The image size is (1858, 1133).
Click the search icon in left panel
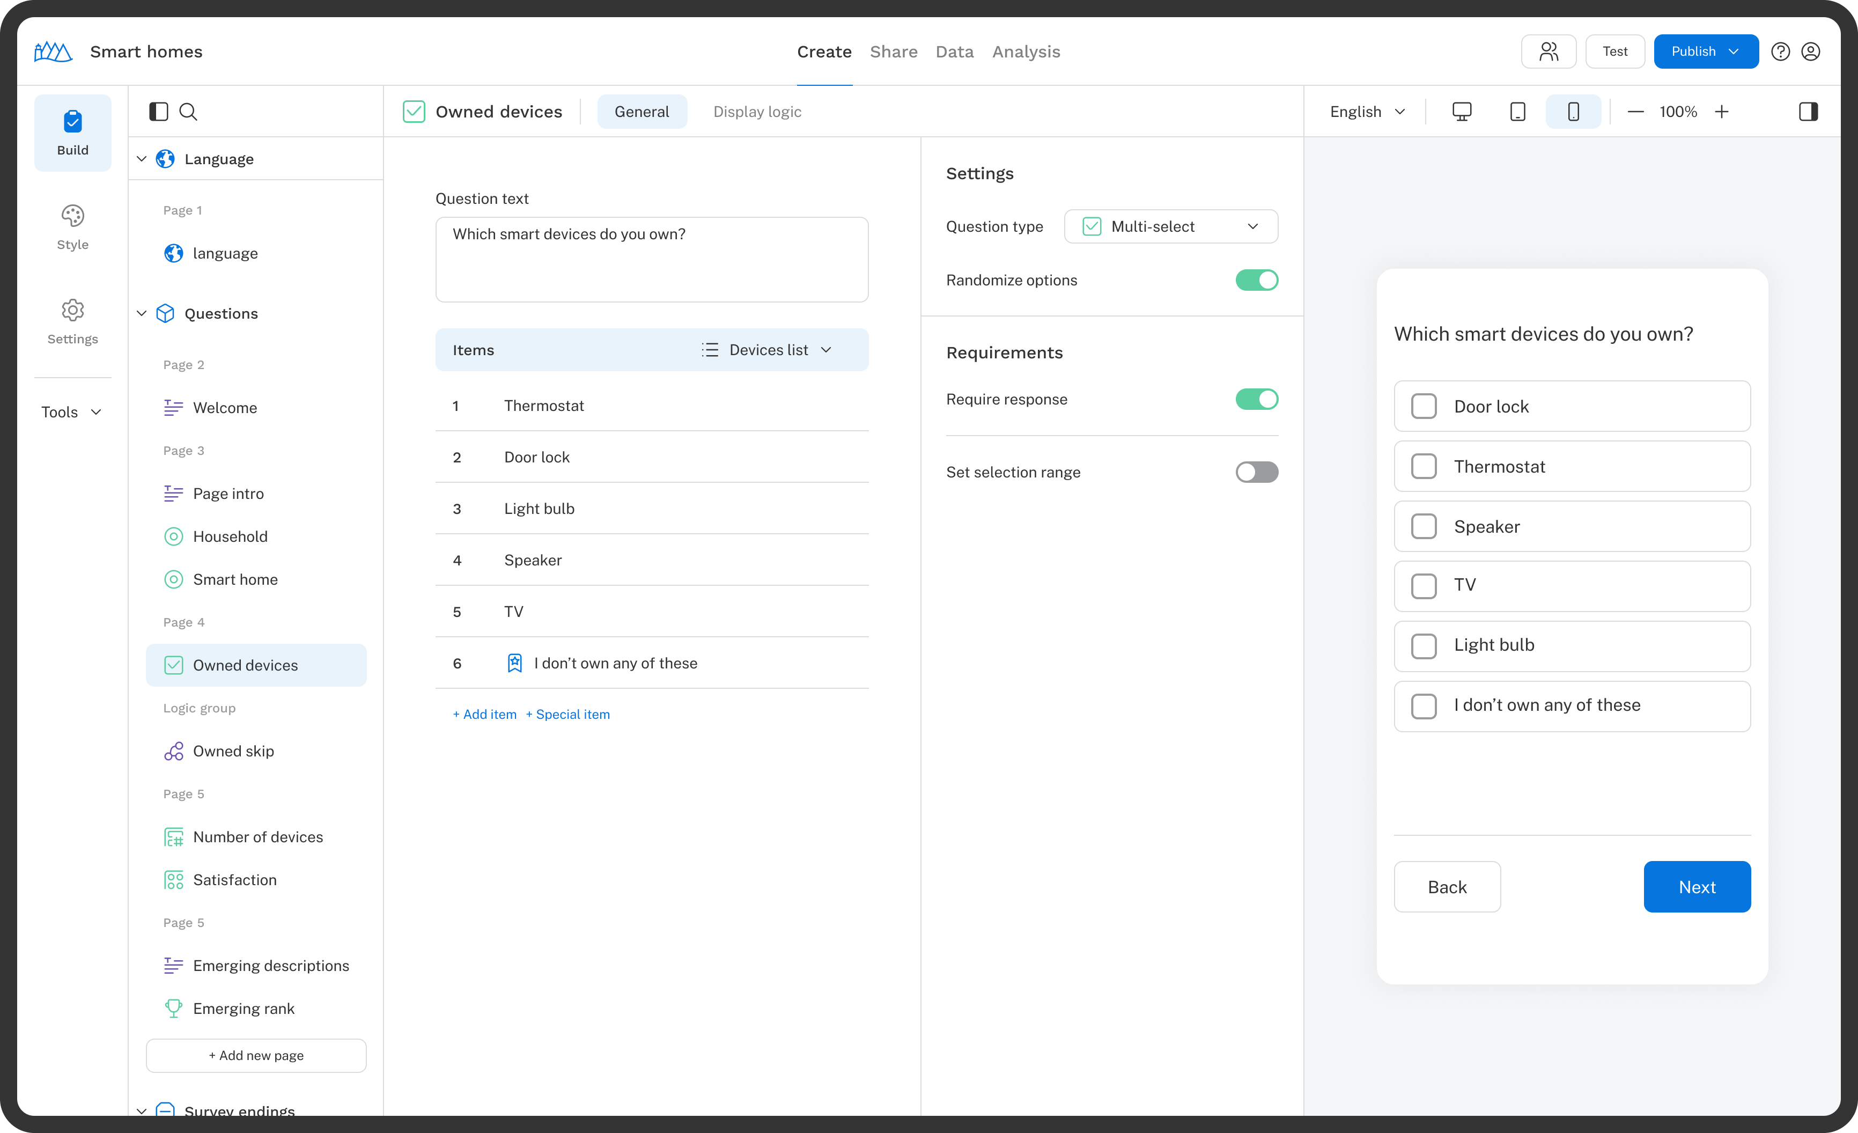click(x=187, y=112)
